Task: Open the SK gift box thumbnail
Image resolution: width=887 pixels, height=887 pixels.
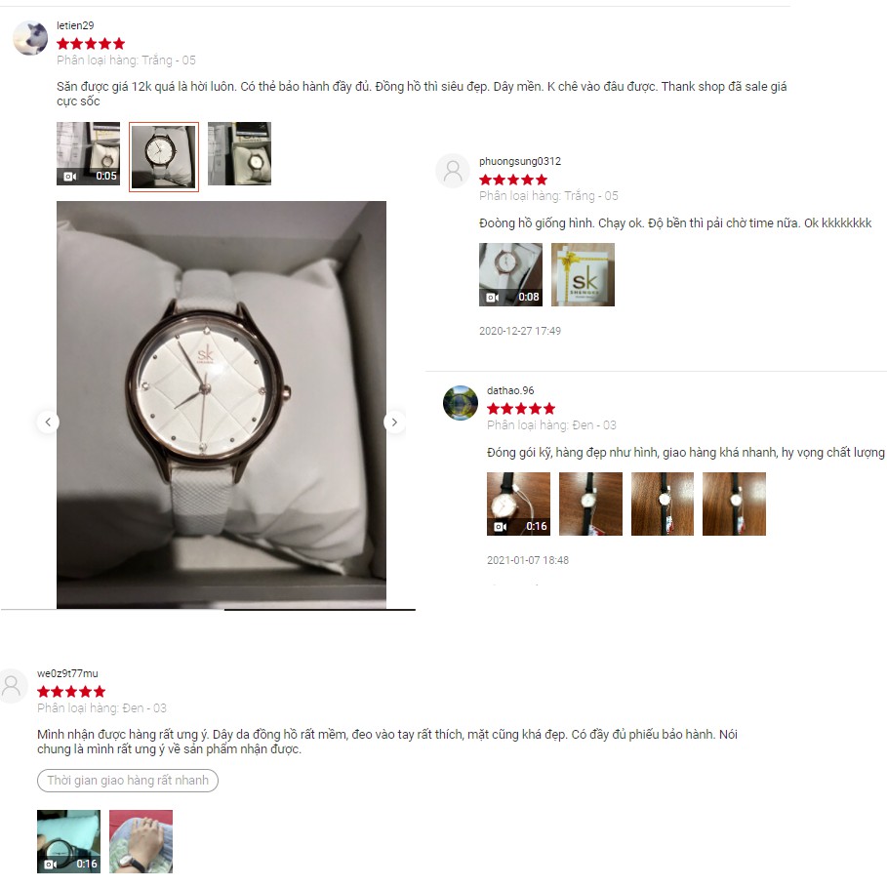Action: pyautogui.click(x=583, y=274)
